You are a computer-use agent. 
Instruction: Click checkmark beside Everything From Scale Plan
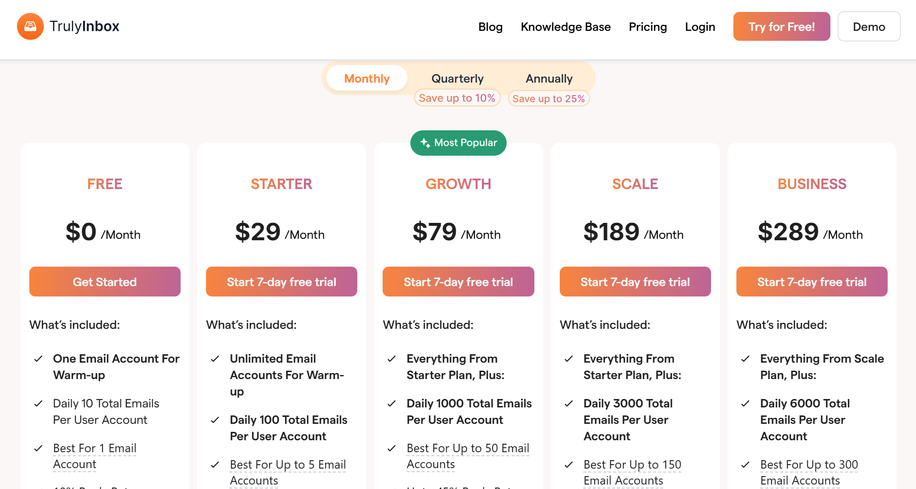pyautogui.click(x=745, y=359)
